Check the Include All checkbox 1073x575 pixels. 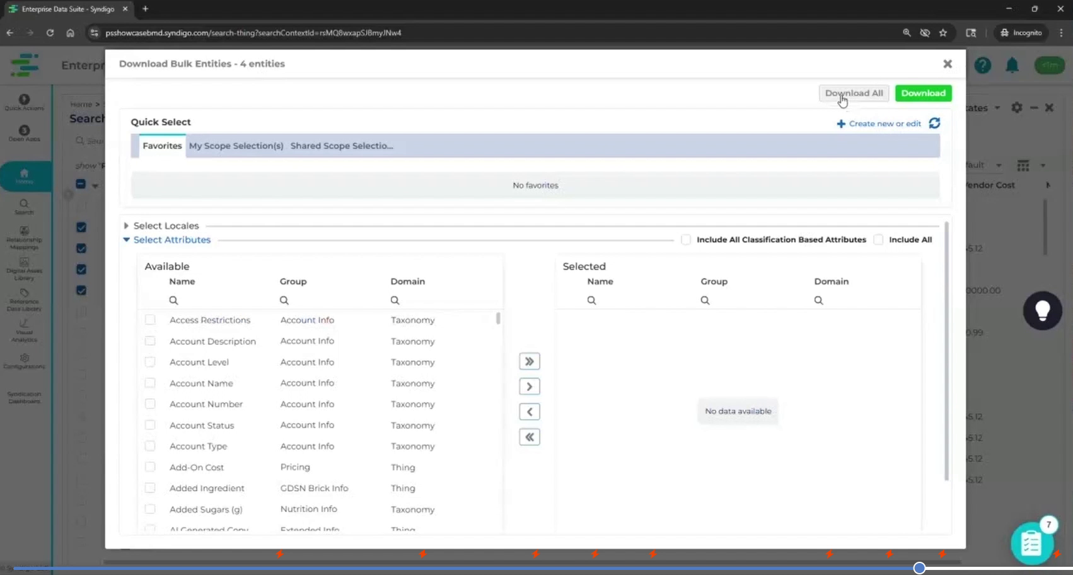click(878, 240)
